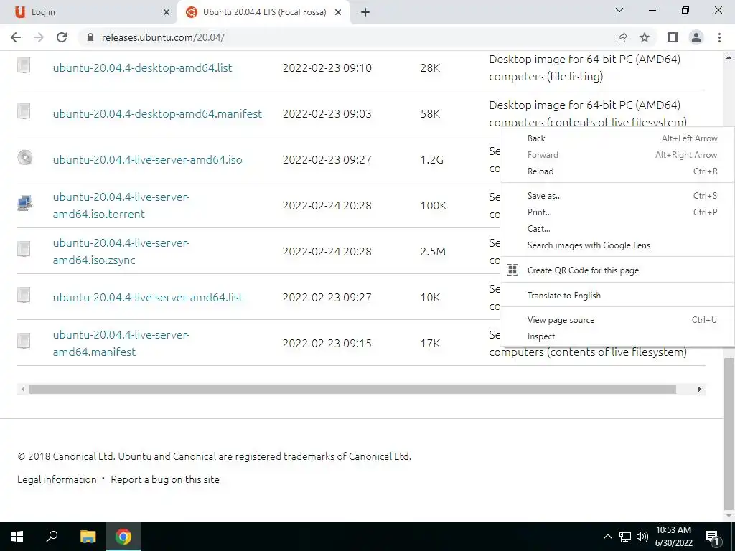Select Save as... in the context menu
This screenshot has height=551, width=735.
[617, 196]
